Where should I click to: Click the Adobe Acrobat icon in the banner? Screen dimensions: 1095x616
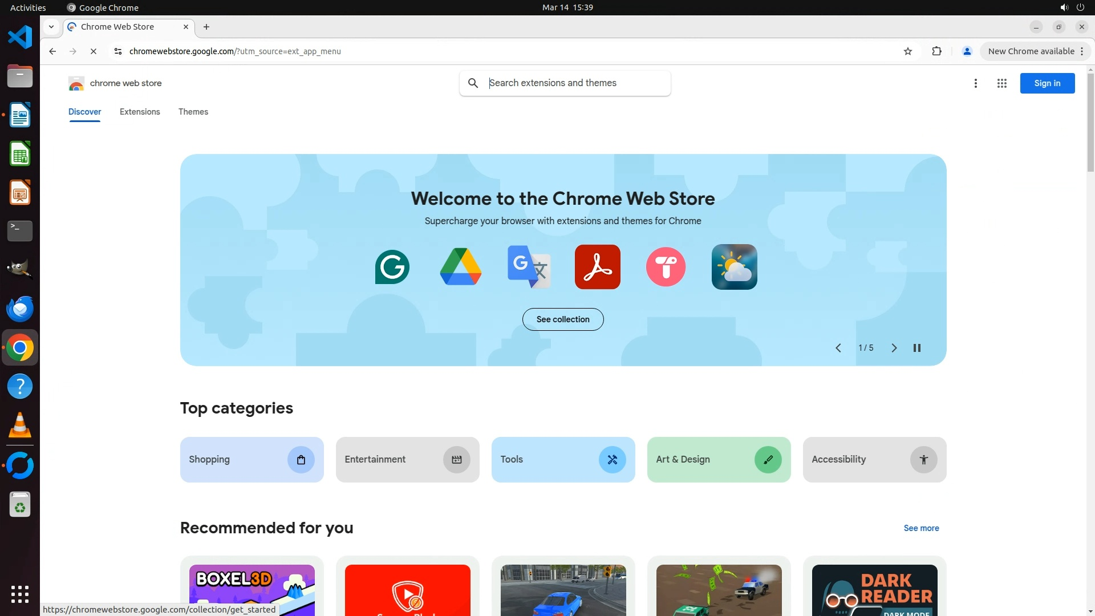[597, 267]
